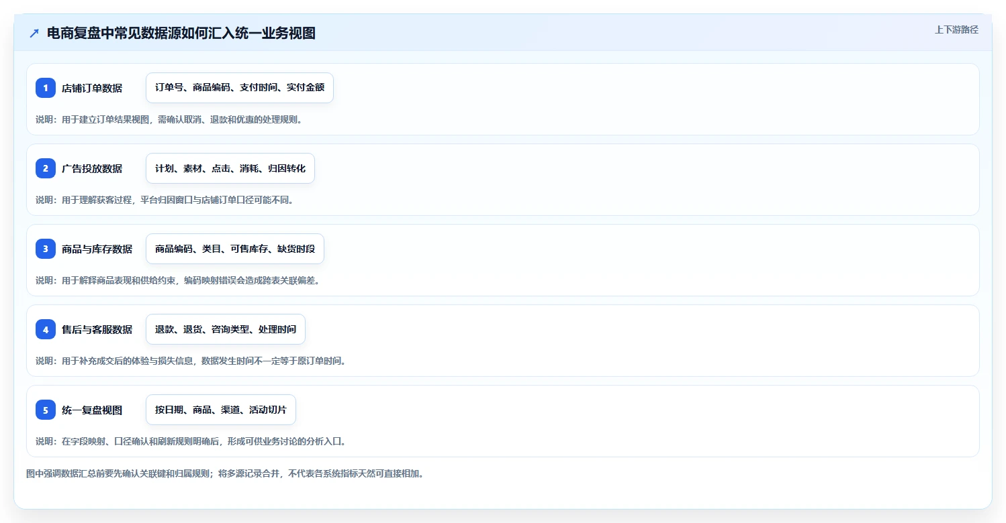Click the 商品编码、类目、可售库存、缺货时段 chip

(235, 249)
